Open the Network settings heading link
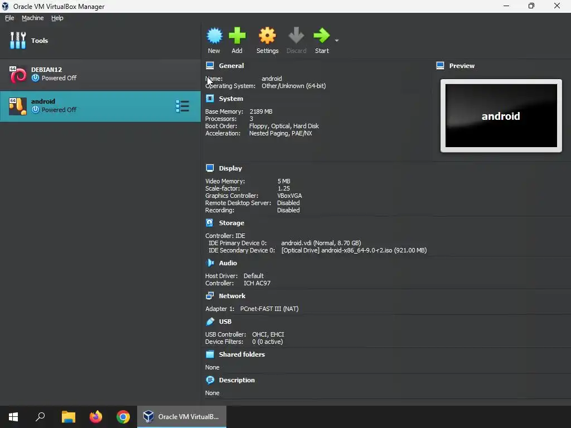571x428 pixels. (x=232, y=296)
